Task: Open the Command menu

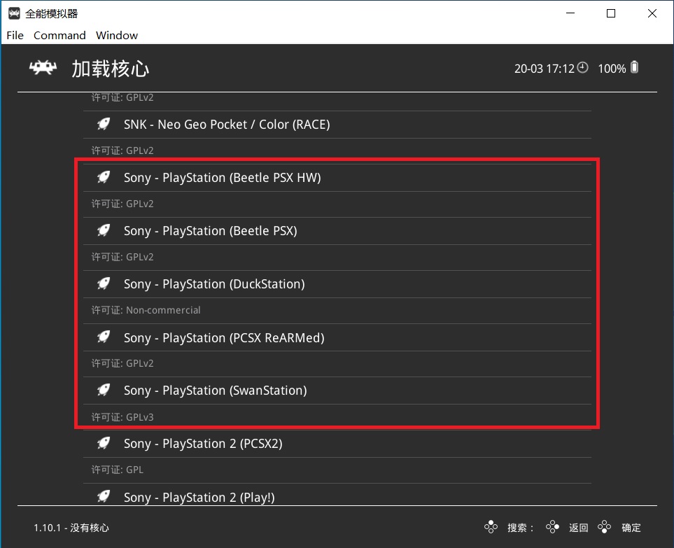Action: click(59, 35)
